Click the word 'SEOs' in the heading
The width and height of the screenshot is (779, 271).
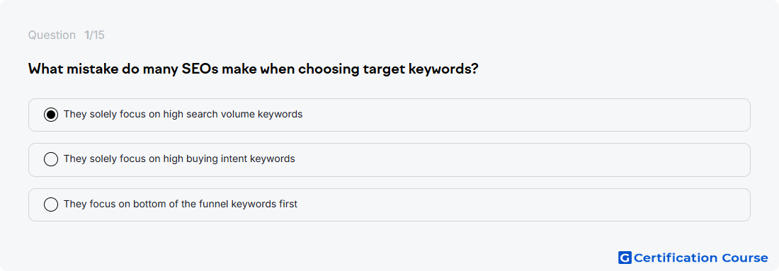click(200, 68)
